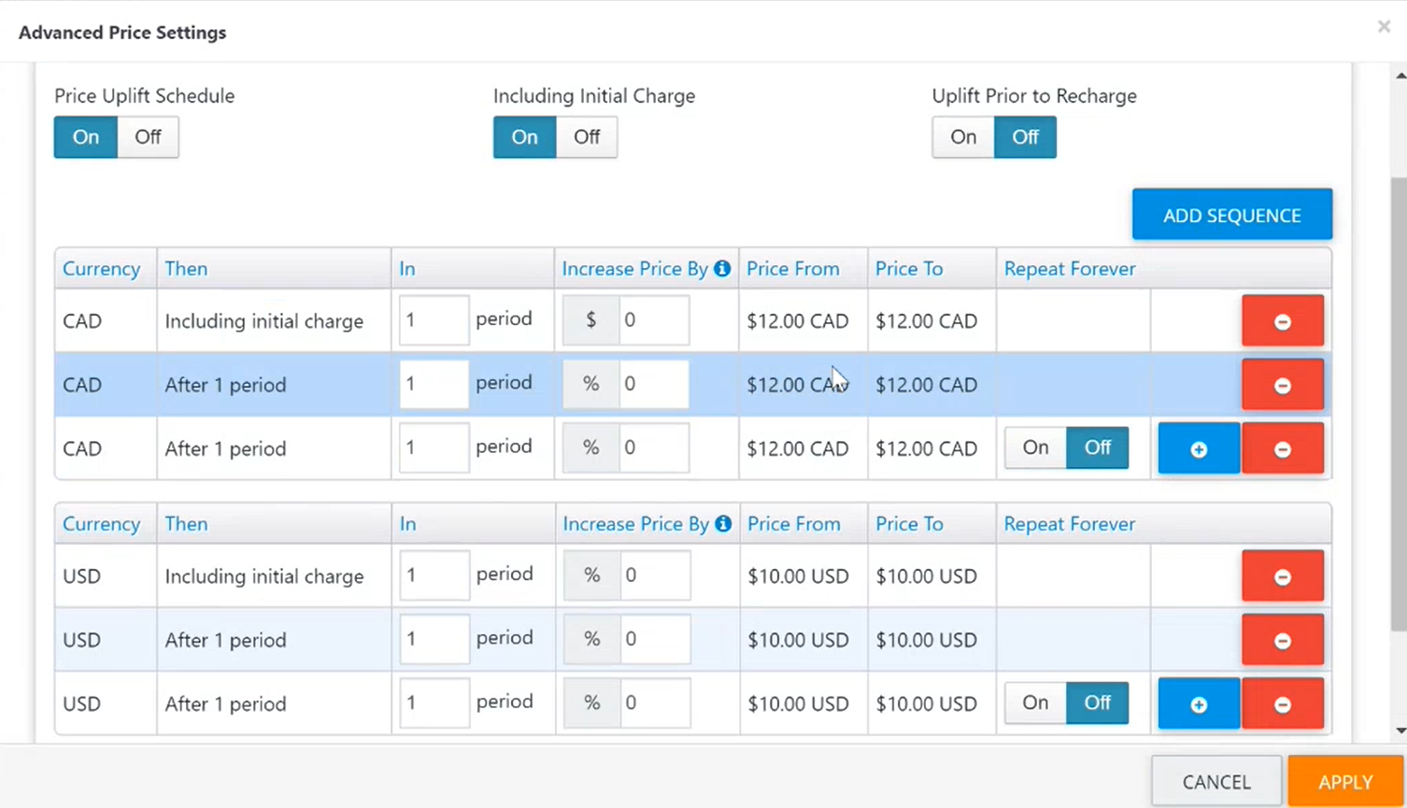Toggle the $ unit selector in first CAD row
Viewport: 1407px width, 808px height.
pyautogui.click(x=590, y=320)
